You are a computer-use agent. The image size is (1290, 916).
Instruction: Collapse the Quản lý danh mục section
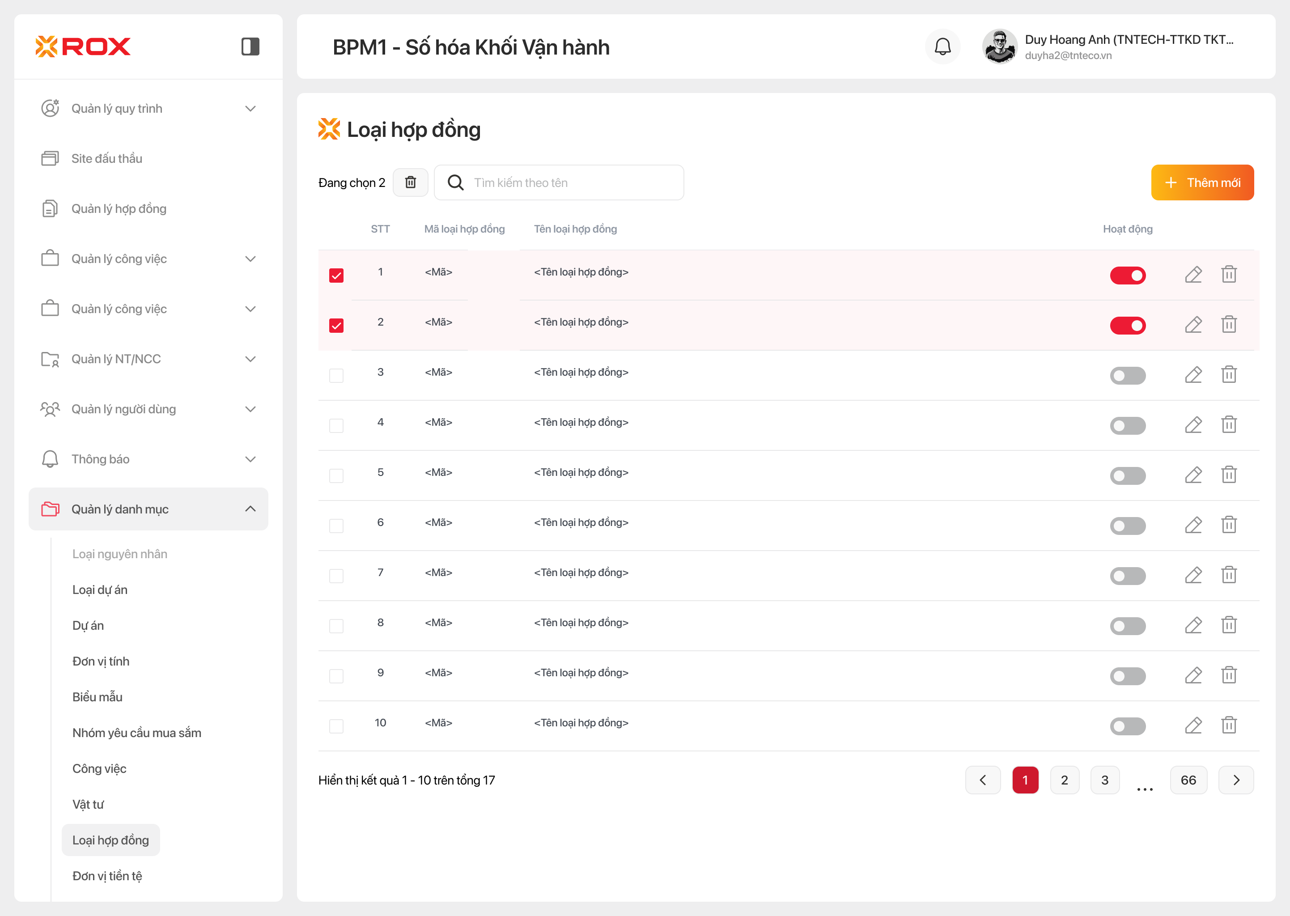tap(250, 509)
